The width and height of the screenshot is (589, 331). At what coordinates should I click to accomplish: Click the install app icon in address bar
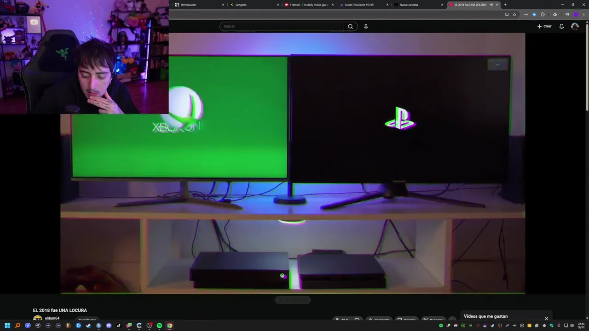coord(507,14)
